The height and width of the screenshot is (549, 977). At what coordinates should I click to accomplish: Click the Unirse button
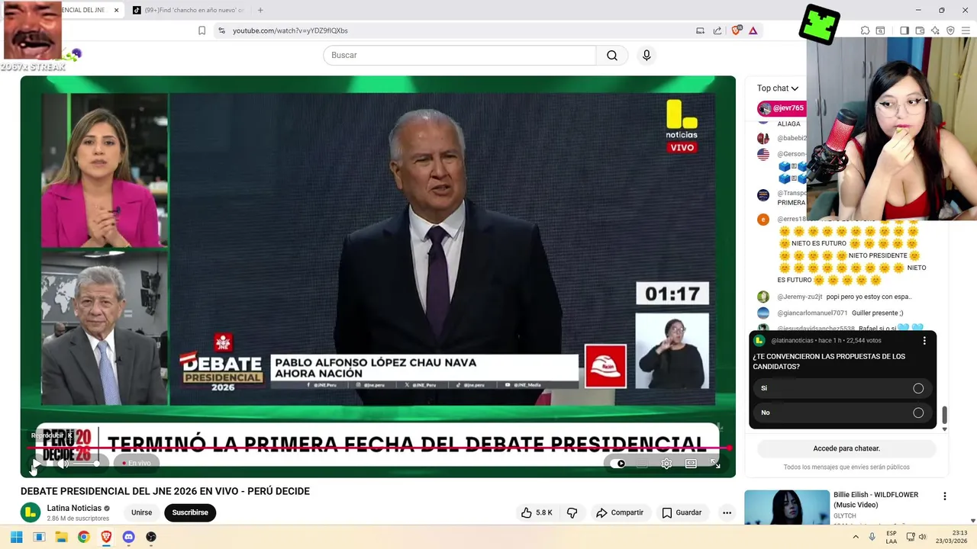click(x=141, y=512)
